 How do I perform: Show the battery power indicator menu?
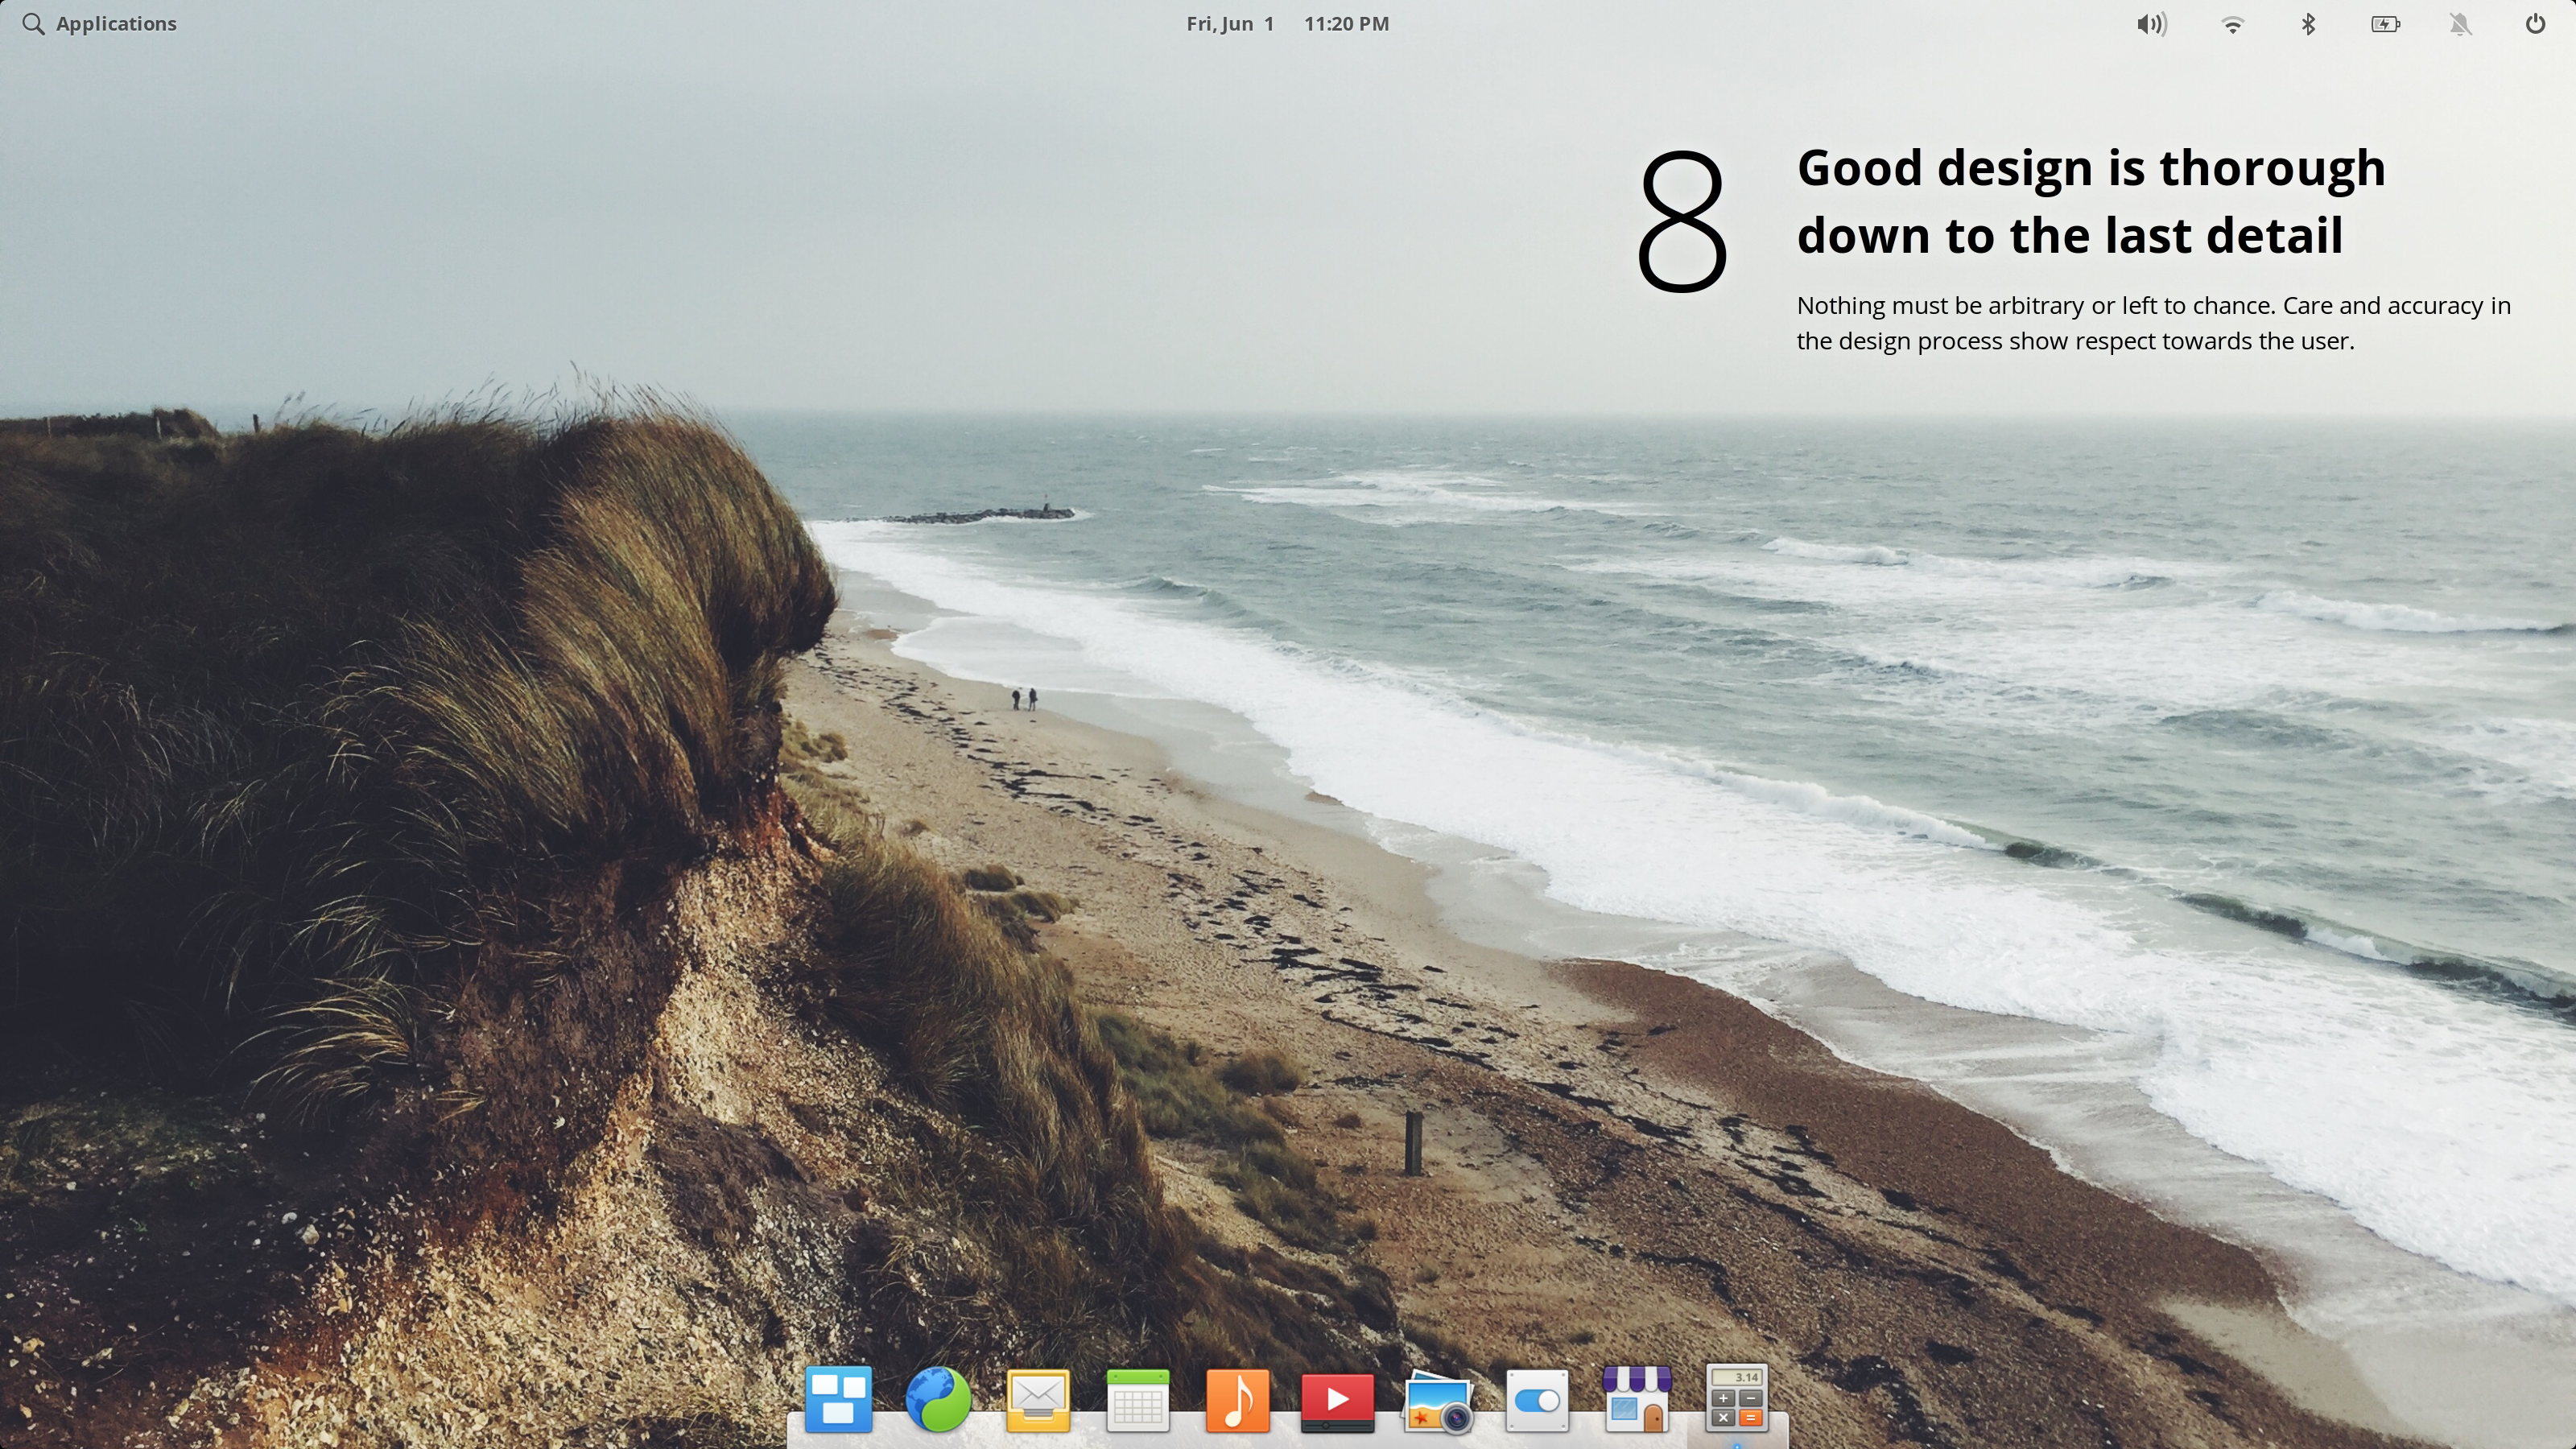click(x=2385, y=24)
